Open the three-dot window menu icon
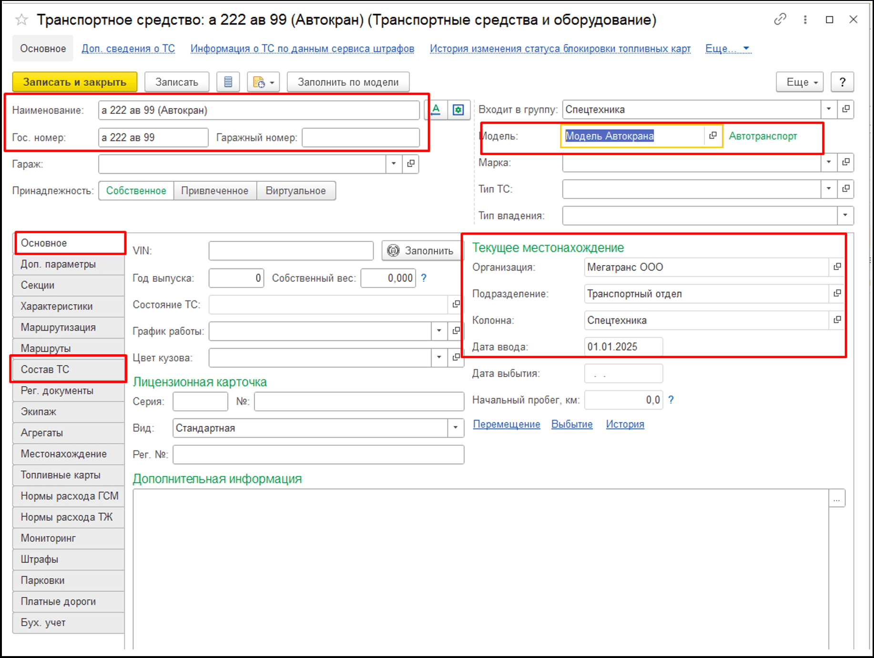874x658 pixels. (805, 20)
